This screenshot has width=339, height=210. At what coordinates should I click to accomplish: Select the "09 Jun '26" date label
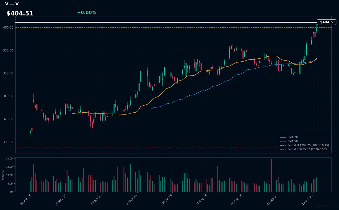(x=96, y=199)
